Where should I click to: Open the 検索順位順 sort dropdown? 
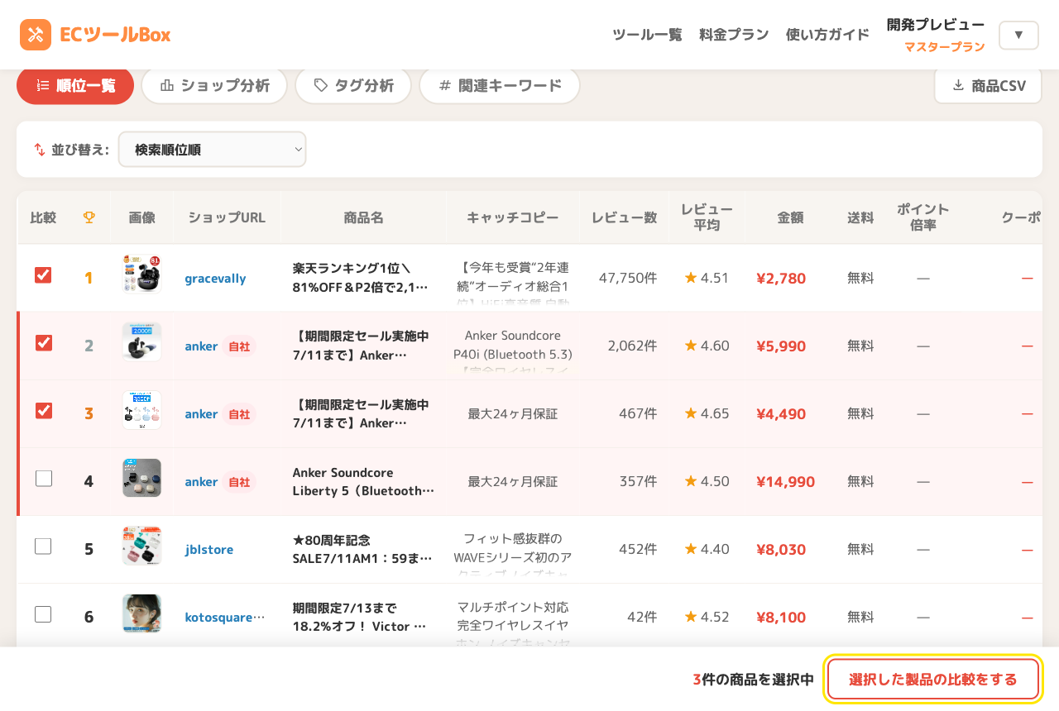213,150
